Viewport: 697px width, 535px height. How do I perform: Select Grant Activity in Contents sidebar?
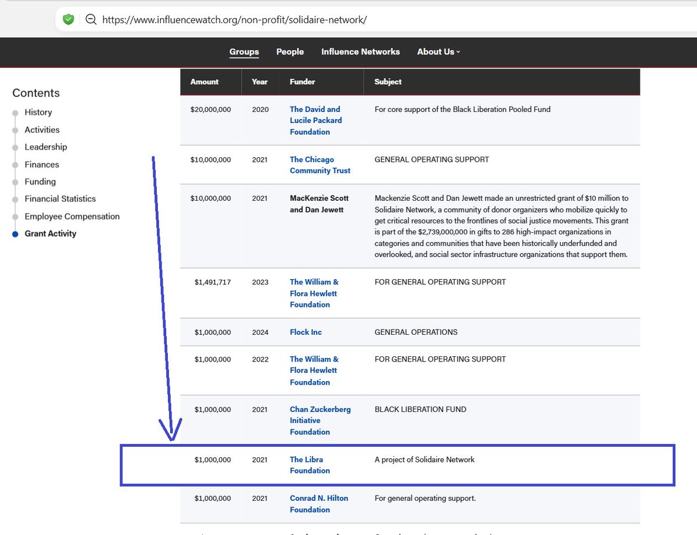click(x=51, y=233)
